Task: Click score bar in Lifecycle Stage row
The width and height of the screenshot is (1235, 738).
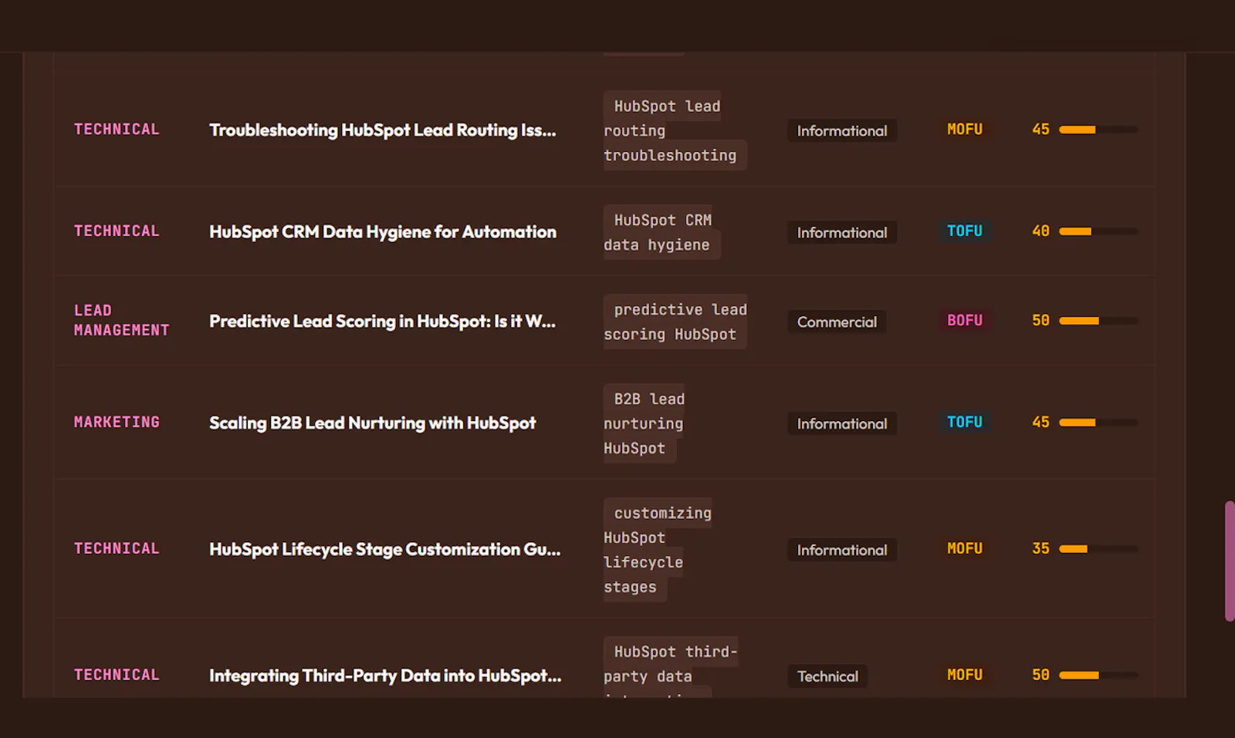Action: [x=1098, y=549]
